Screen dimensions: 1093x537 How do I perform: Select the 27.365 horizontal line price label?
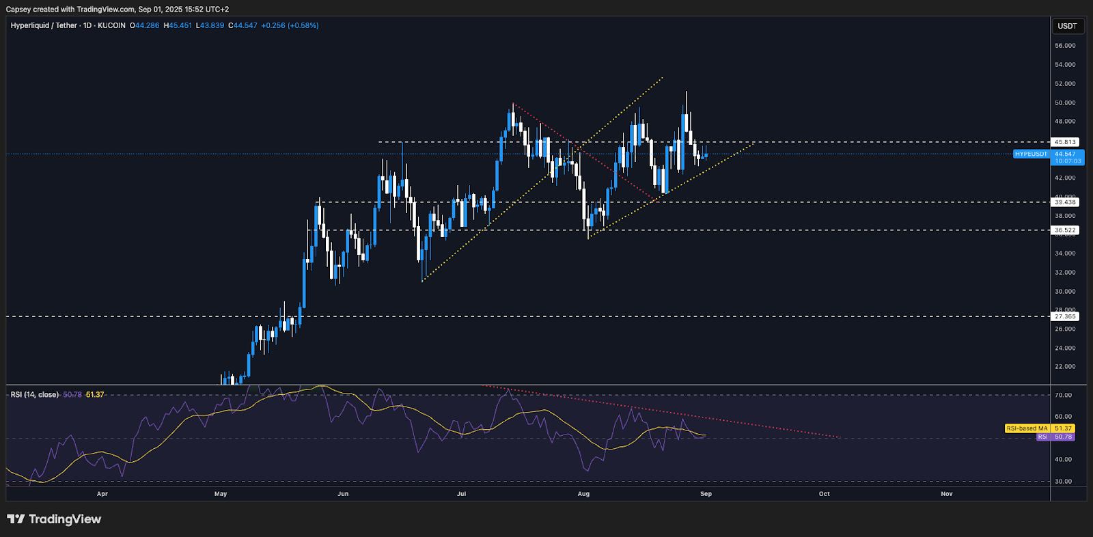click(x=1065, y=316)
